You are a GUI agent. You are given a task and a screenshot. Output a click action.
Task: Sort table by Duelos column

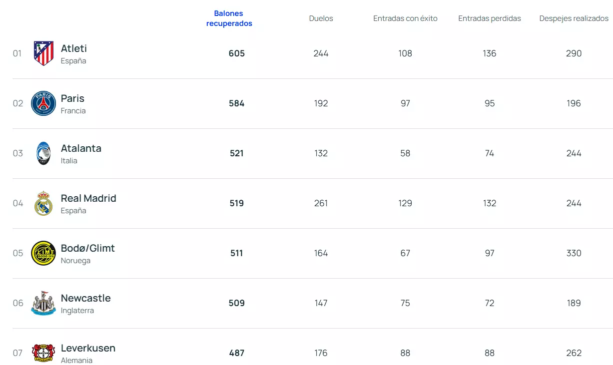[321, 18]
